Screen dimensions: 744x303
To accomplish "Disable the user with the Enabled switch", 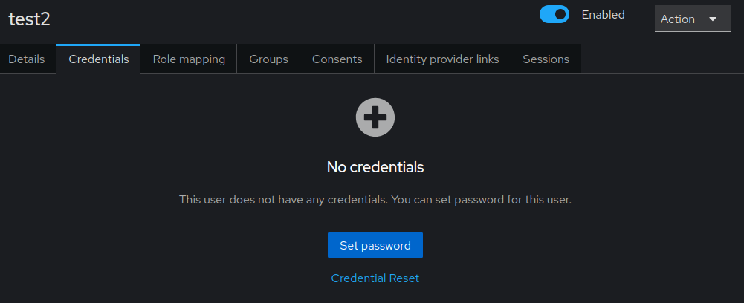I will [x=554, y=14].
